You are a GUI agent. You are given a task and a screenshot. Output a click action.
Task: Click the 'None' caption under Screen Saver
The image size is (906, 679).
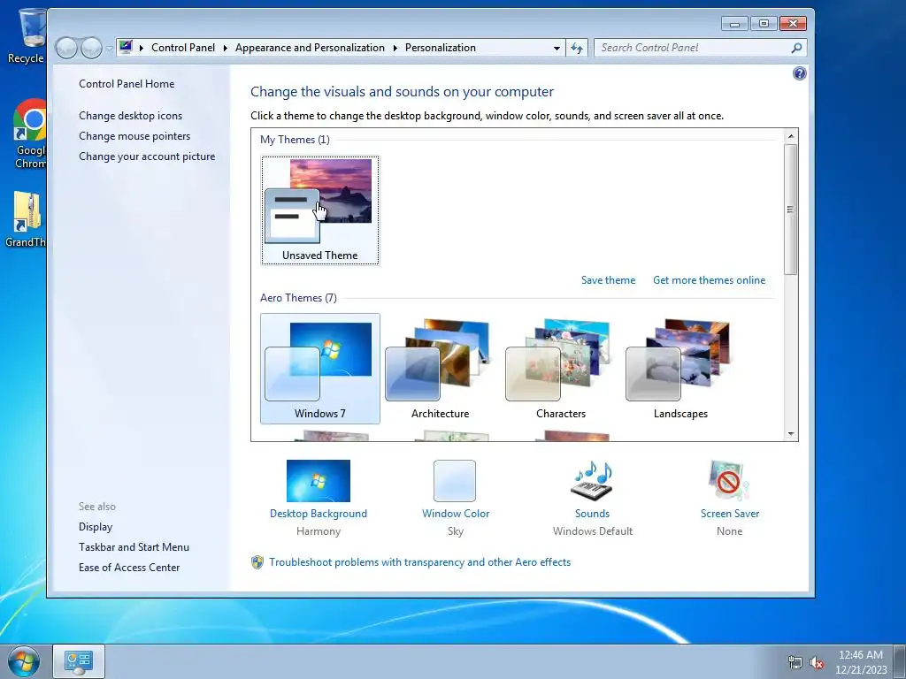click(x=729, y=531)
